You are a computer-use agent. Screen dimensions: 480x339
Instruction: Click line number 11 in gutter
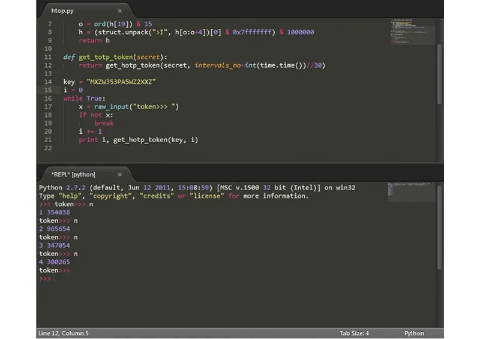pyautogui.click(x=48, y=57)
